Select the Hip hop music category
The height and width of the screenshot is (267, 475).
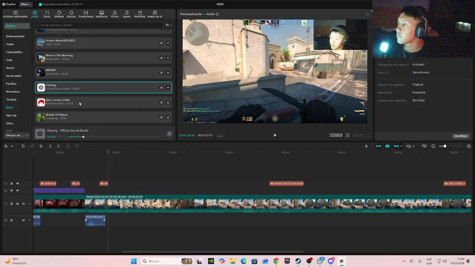click(11, 115)
